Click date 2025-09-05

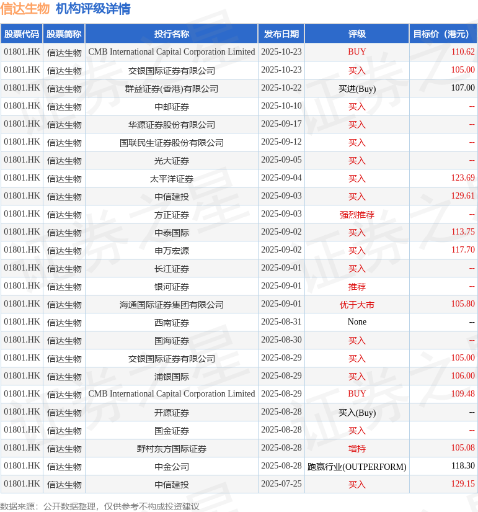[x=281, y=159]
